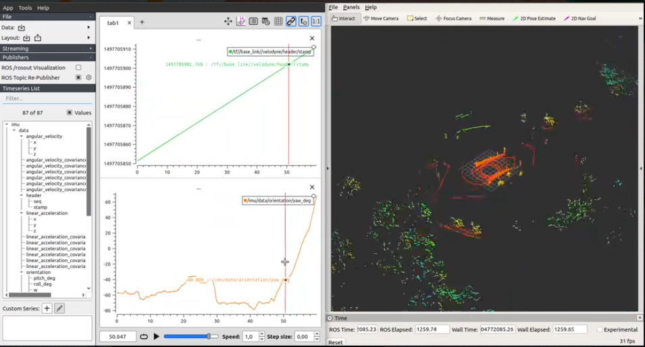Open the Panels menu in RViz
The image size is (645, 347).
351,7
